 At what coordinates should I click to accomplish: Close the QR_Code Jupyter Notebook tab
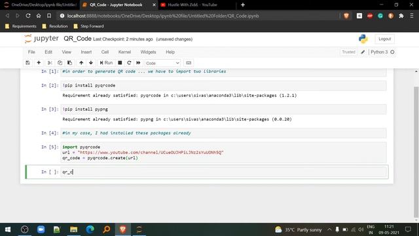click(x=154, y=5)
